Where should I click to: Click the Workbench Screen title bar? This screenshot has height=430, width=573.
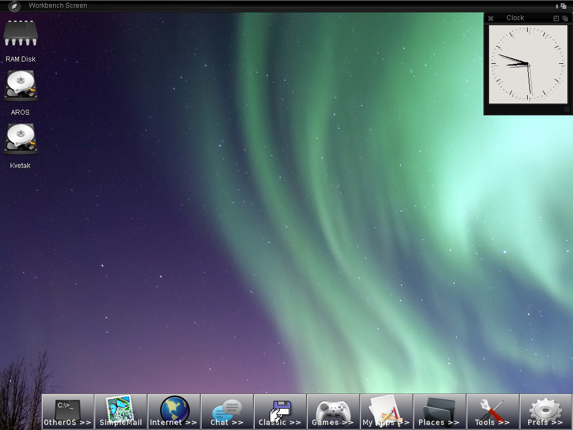point(224,6)
